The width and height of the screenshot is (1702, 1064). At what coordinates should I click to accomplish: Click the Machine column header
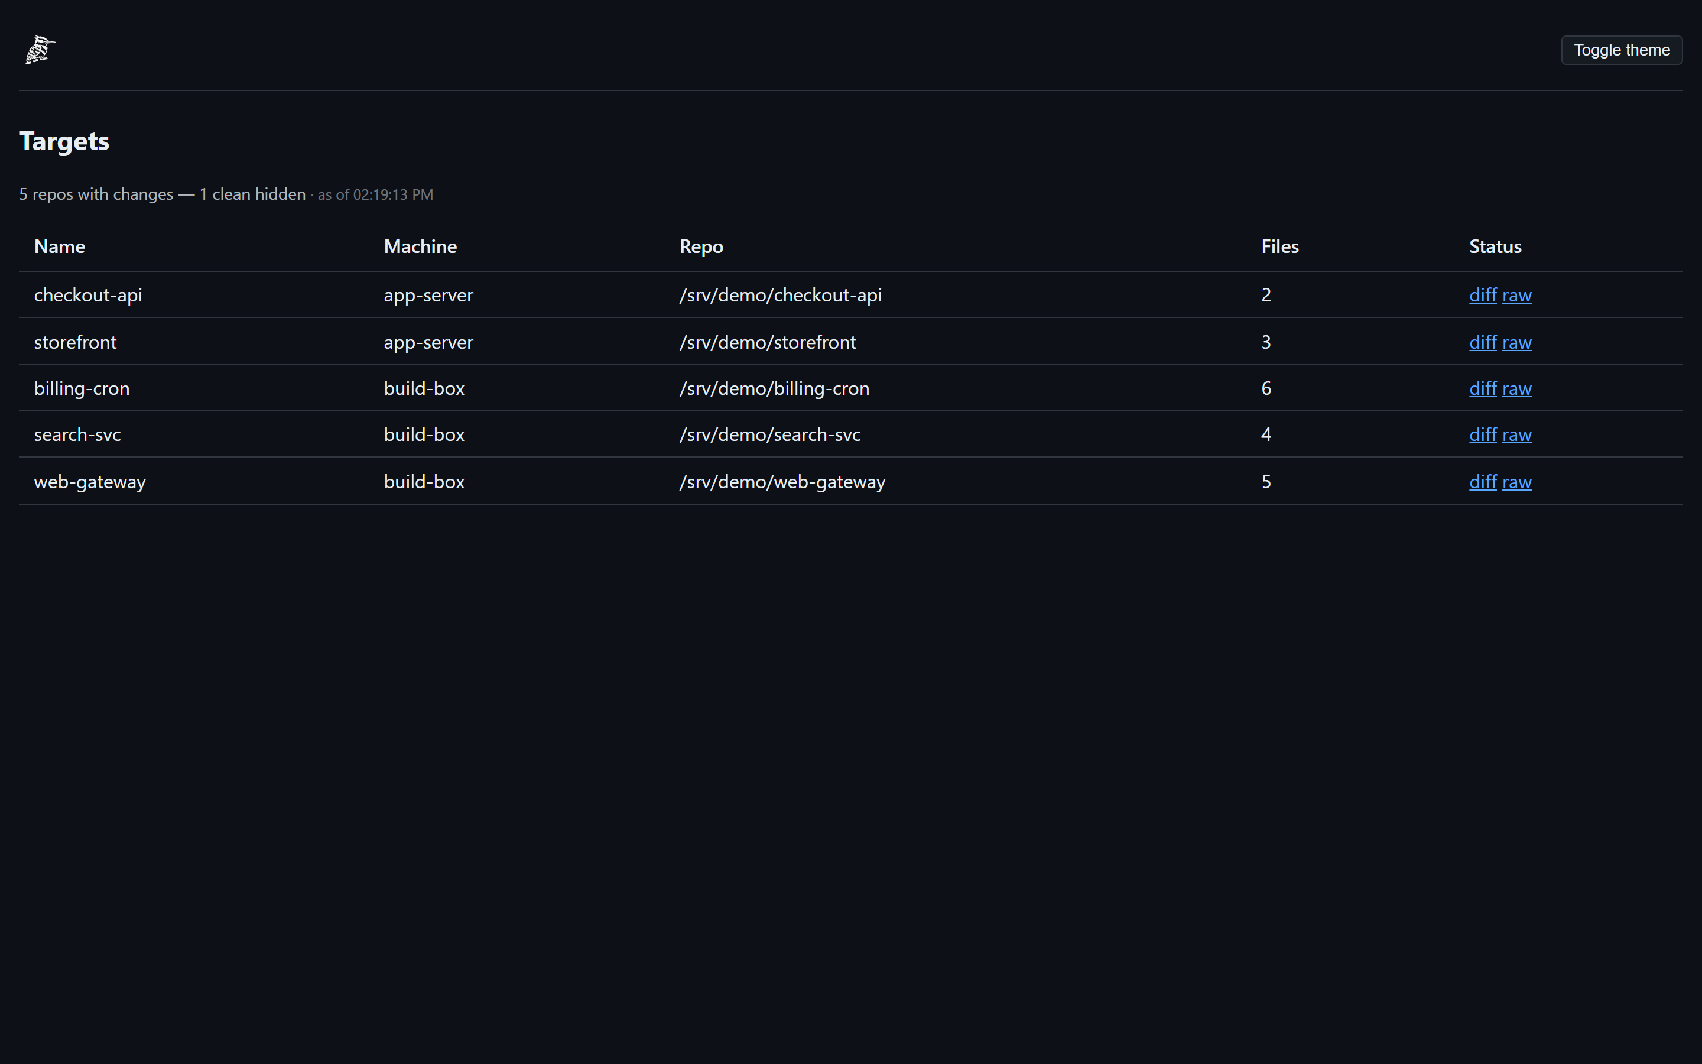[x=421, y=246]
